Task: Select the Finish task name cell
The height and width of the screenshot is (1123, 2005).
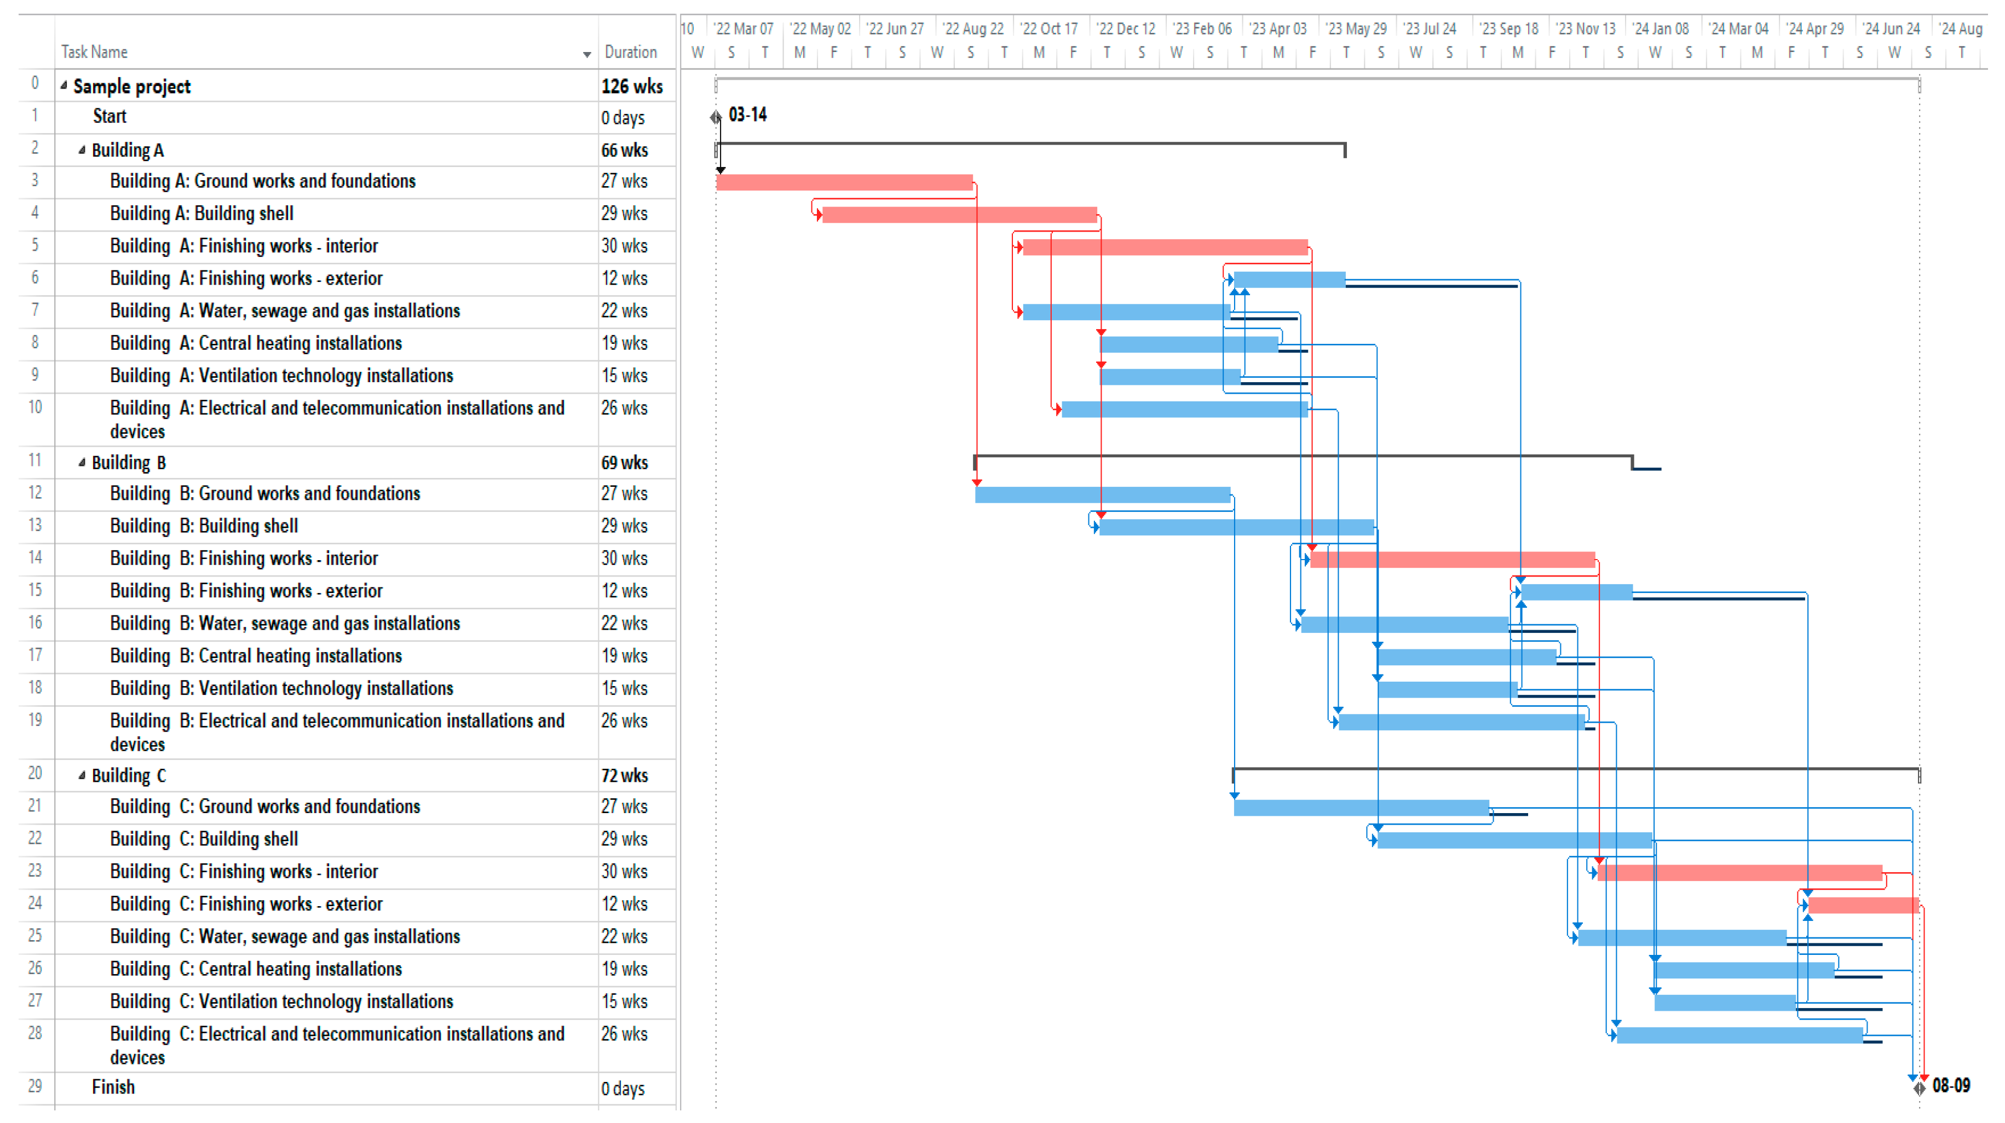Action: click(113, 1087)
